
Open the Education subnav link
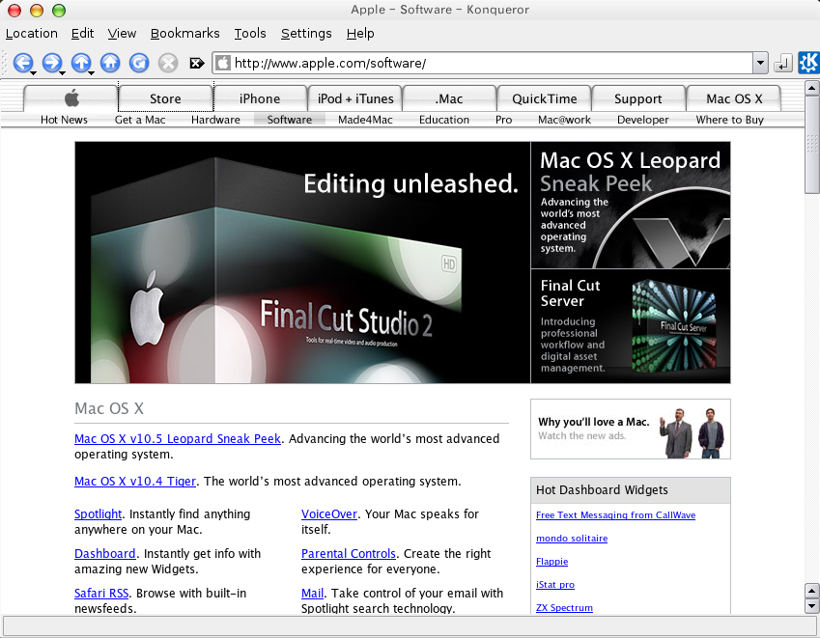click(x=444, y=120)
